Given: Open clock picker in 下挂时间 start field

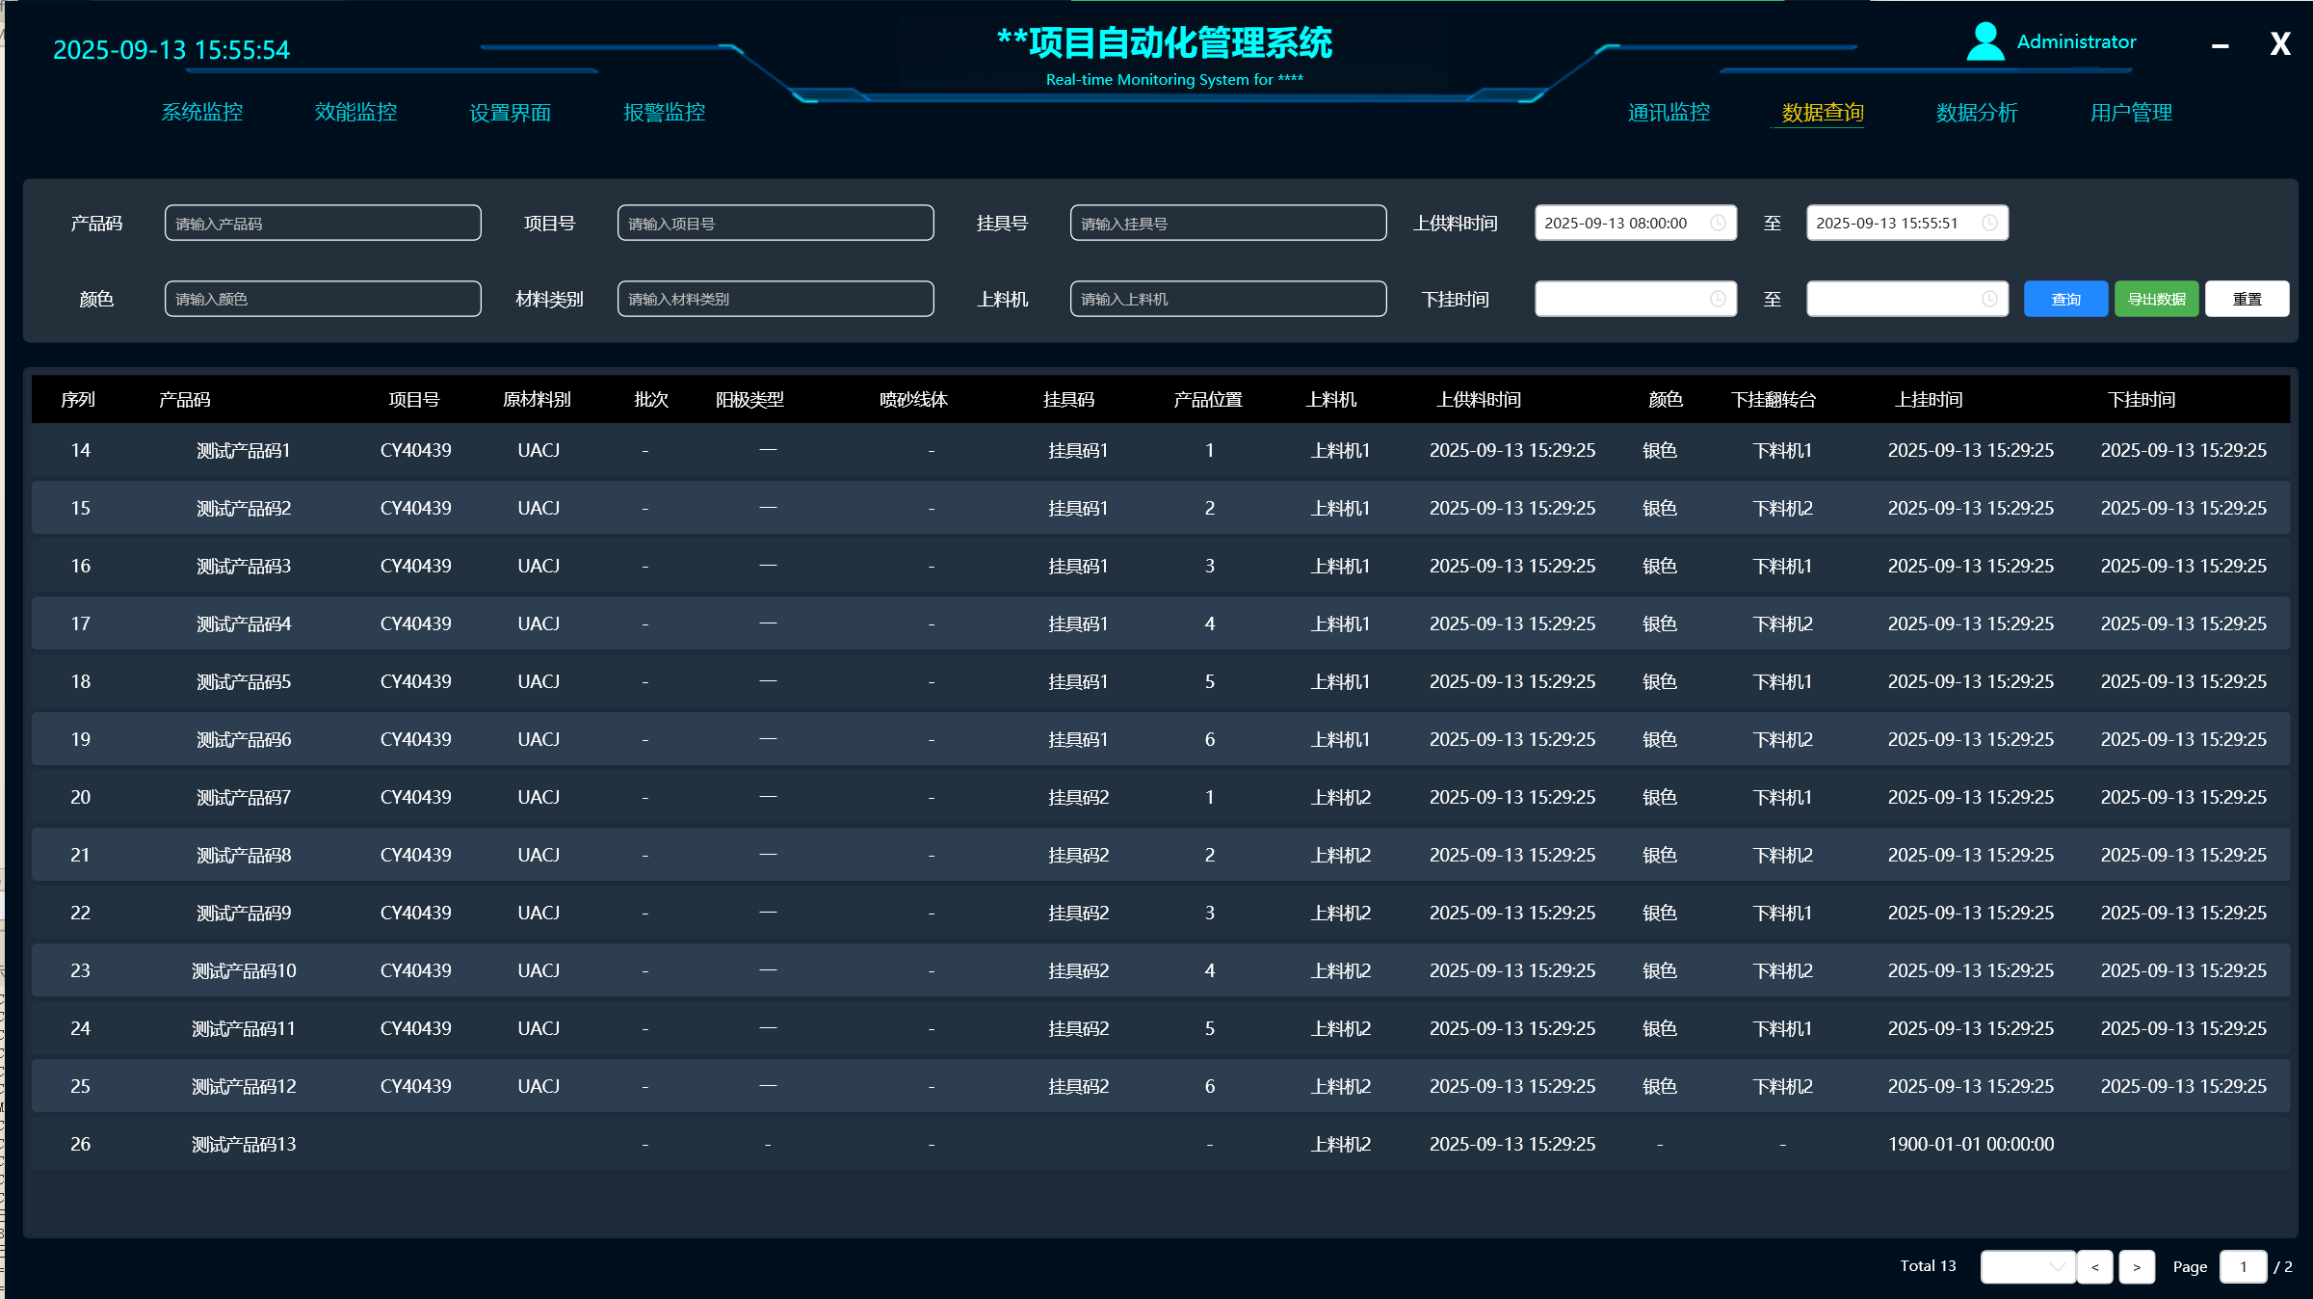Looking at the screenshot, I should pyautogui.click(x=1718, y=299).
